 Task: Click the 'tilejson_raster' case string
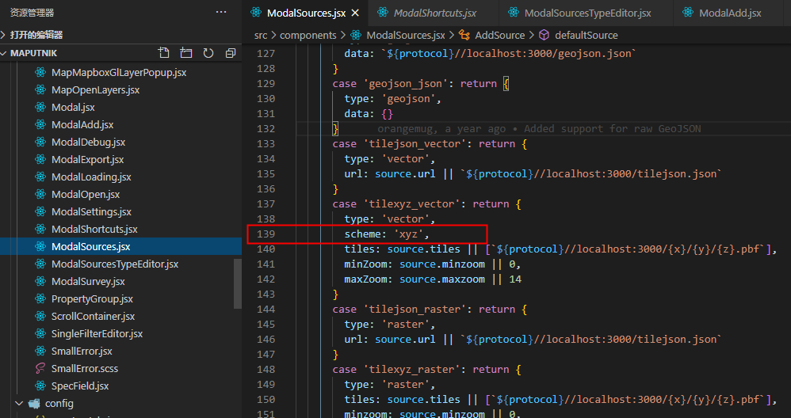click(416, 310)
